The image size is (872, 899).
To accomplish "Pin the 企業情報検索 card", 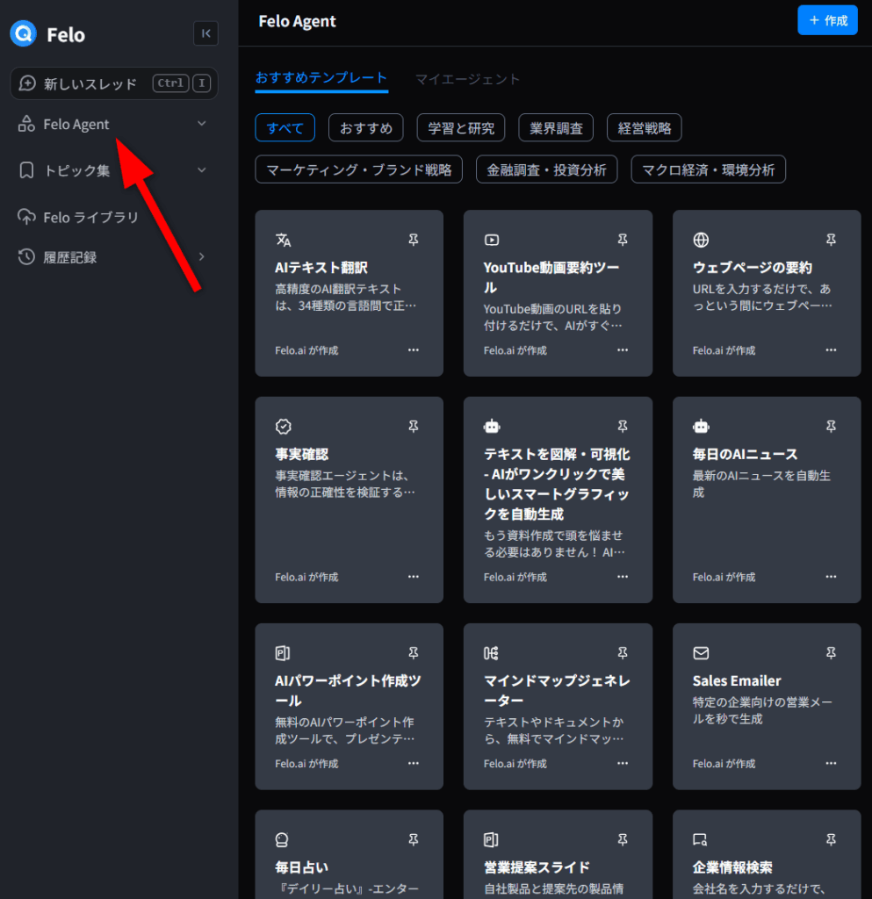I will pyautogui.click(x=831, y=840).
